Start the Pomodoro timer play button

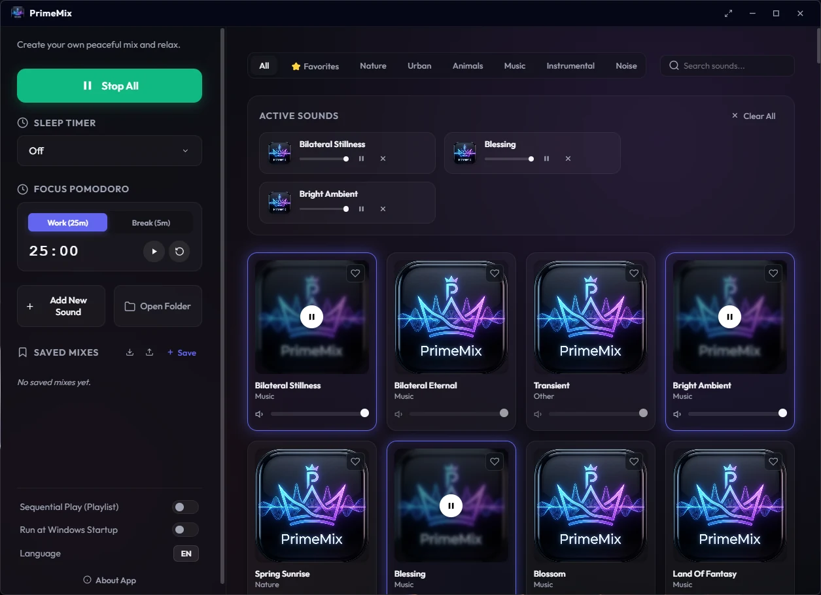pos(154,251)
